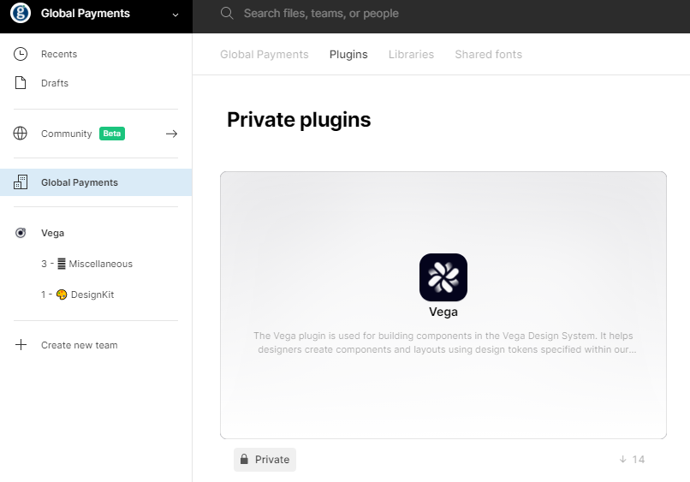Switch to the Global Payments tab
Image resolution: width=690 pixels, height=482 pixels.
264,54
